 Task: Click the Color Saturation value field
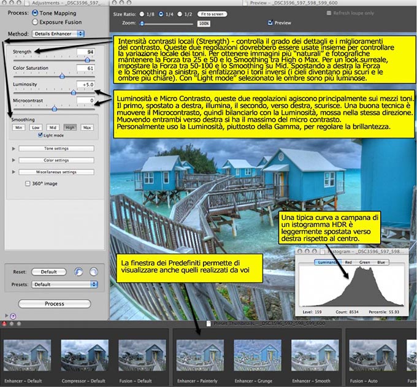(x=86, y=68)
